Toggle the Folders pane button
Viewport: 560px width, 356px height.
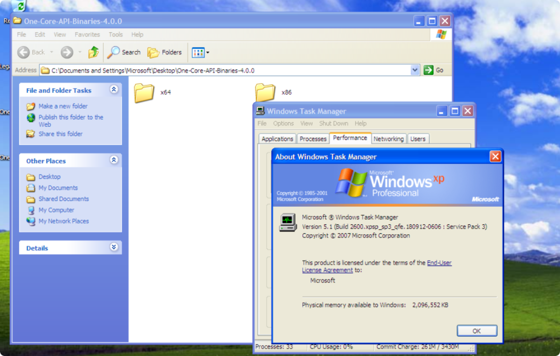coord(164,52)
